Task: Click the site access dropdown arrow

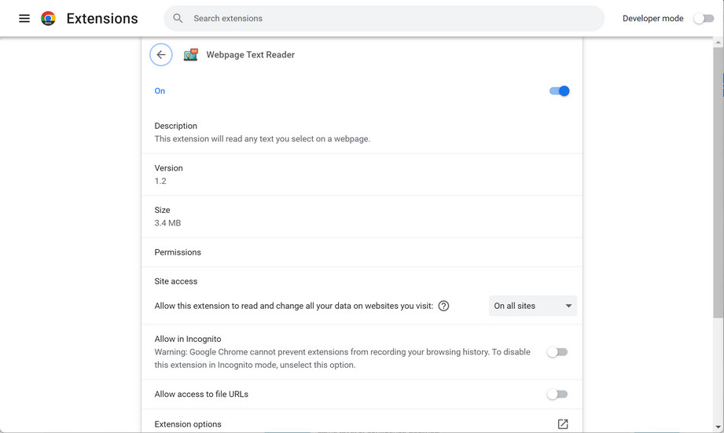Action: [568, 306]
